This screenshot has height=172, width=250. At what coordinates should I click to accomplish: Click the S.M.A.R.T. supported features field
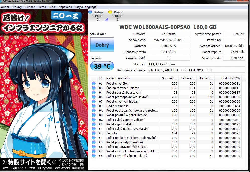point(196,70)
